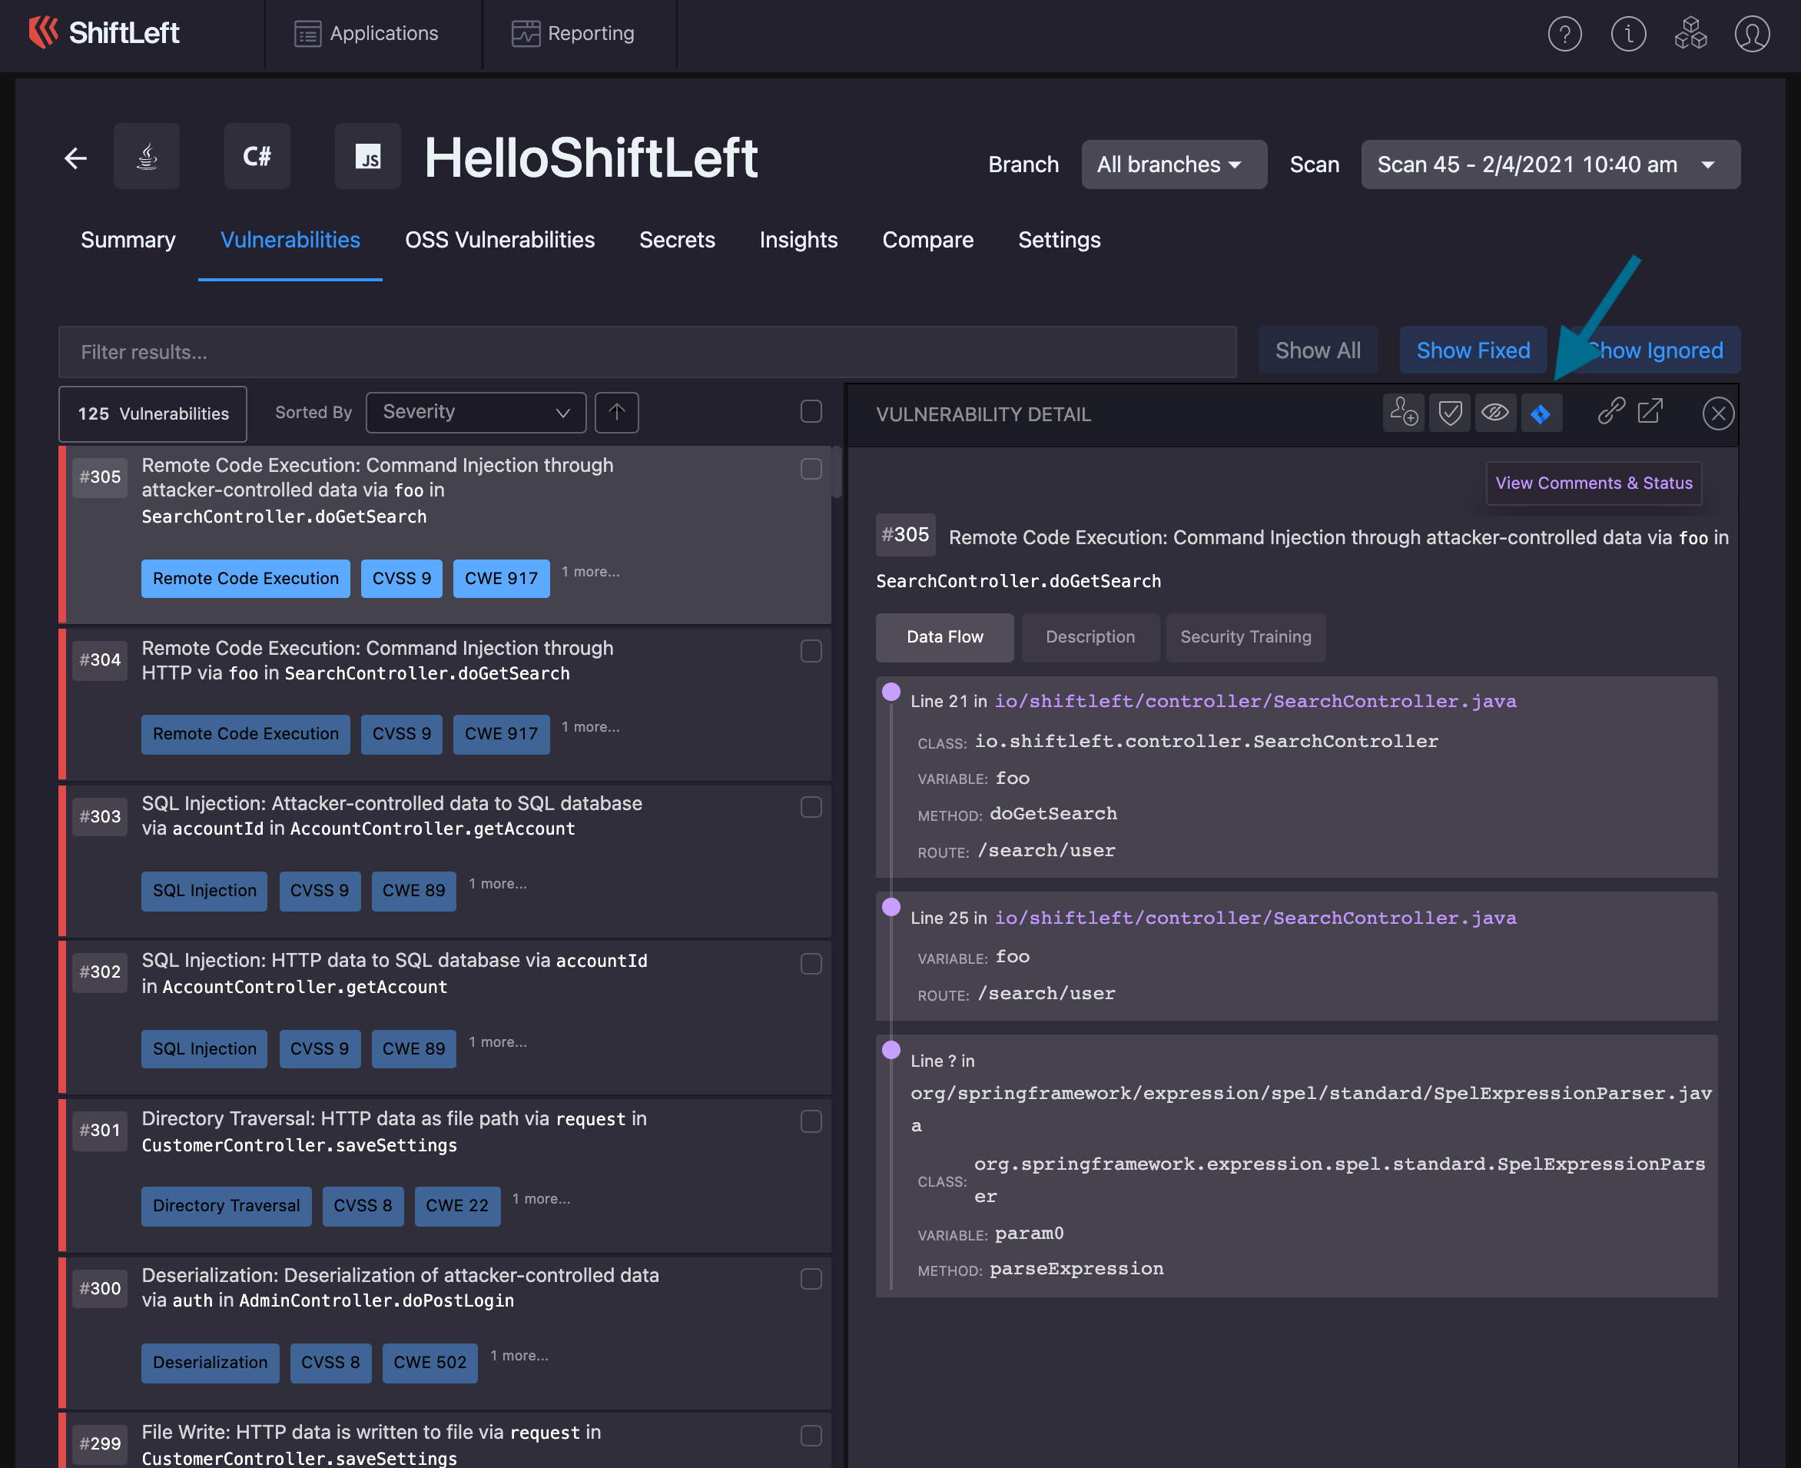Click the Directory Traversal tag on #301
Viewport: 1801px width, 1468px height.
pyautogui.click(x=226, y=1206)
